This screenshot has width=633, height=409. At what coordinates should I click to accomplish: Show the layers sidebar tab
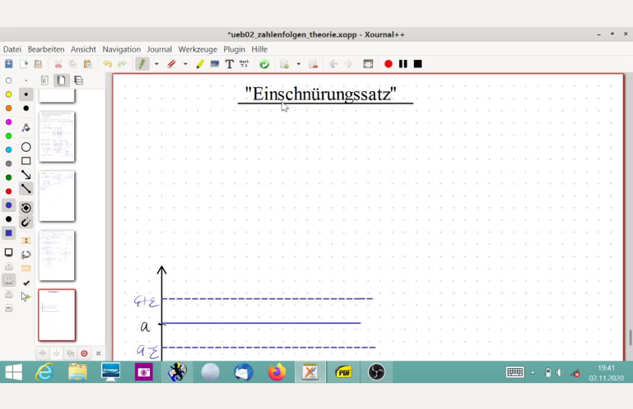point(78,80)
